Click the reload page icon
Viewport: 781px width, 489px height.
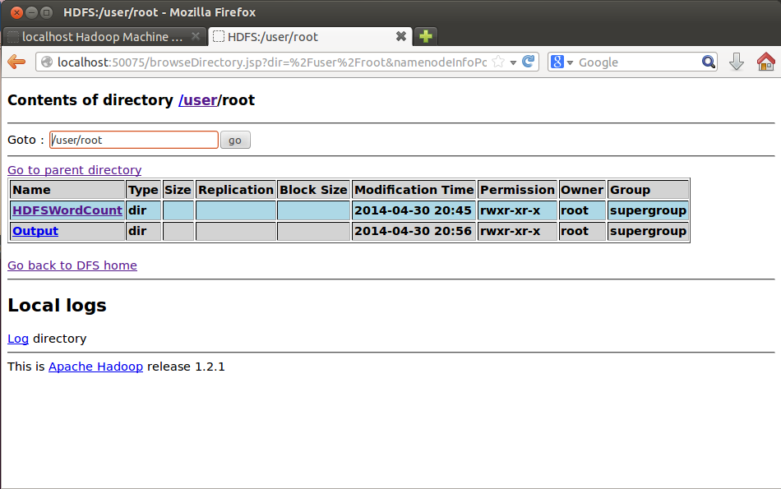(x=528, y=62)
